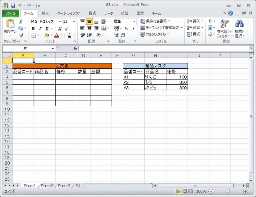The image size is (256, 197).
Task: Click the 条件付き書式 button
Action: pos(155,21)
